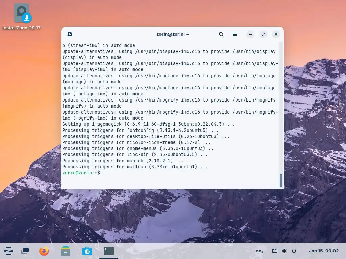Screen dimensions: 346x259
Task: Open the terminal hamburger menu
Action: tap(235, 34)
